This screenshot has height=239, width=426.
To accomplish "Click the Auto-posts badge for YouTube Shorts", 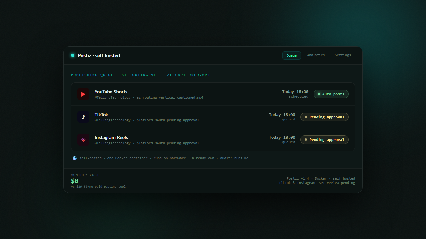I will click(x=331, y=94).
